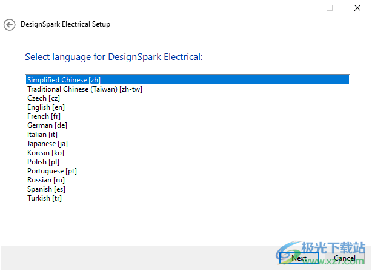Select Simplified Chinese [zh] language
This screenshot has width=372, height=271.
pos(187,80)
